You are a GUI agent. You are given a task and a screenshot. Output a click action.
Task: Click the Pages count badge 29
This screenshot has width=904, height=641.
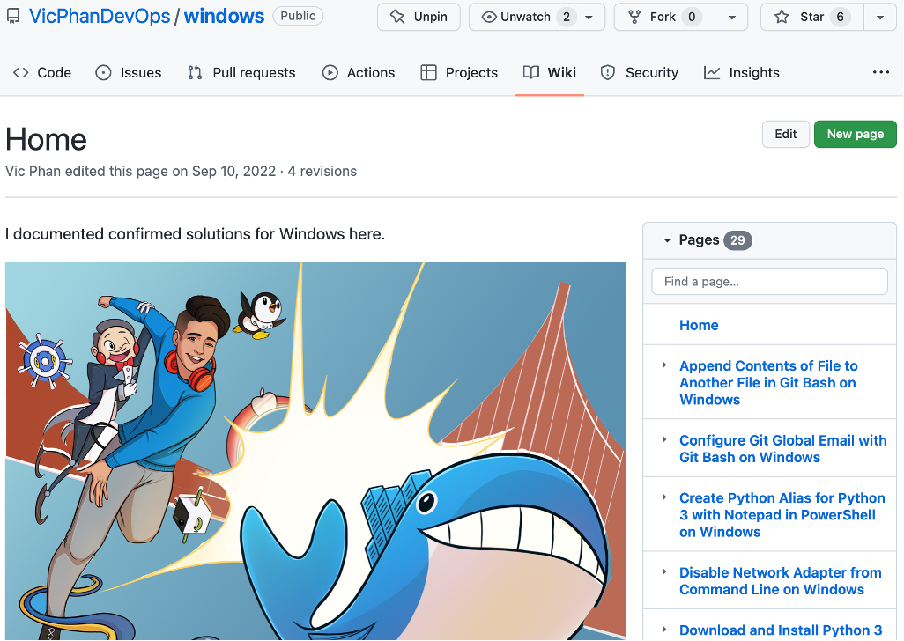(x=737, y=240)
